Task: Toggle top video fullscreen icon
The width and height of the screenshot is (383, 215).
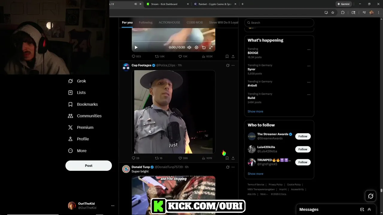Action: pos(211,47)
